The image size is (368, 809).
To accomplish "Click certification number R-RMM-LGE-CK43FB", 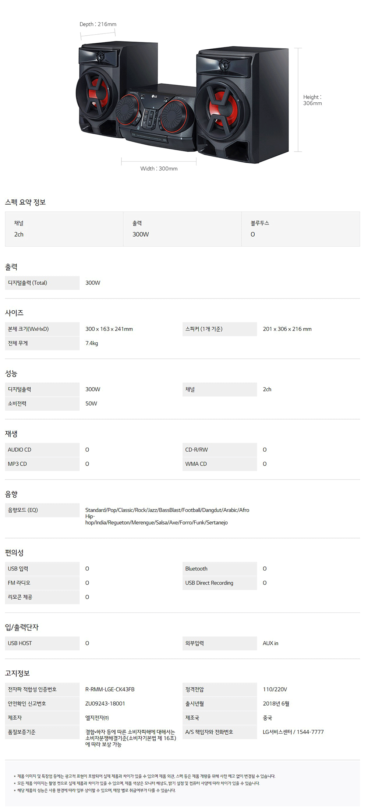I will click(110, 689).
